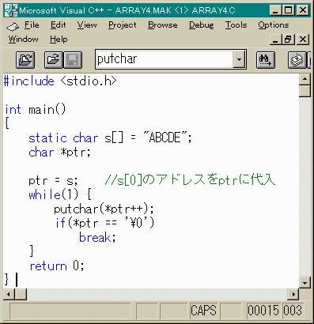Screen dimensions: 314x324
Task: Click the Find Next binoculars icon
Action: [266, 60]
